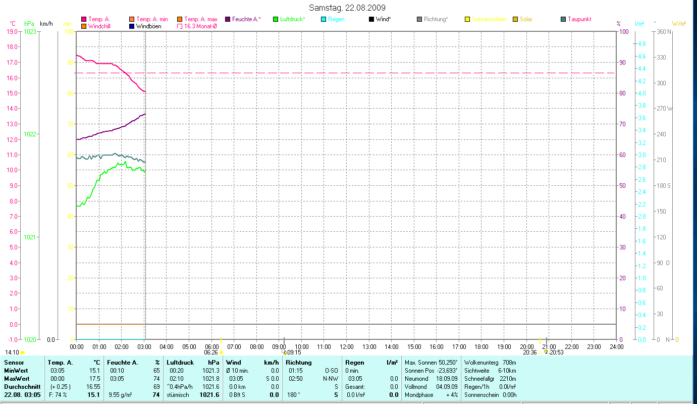This screenshot has width=697, height=404.
Task: Click the Temp. A. max legend swatch
Action: pyautogui.click(x=180, y=19)
